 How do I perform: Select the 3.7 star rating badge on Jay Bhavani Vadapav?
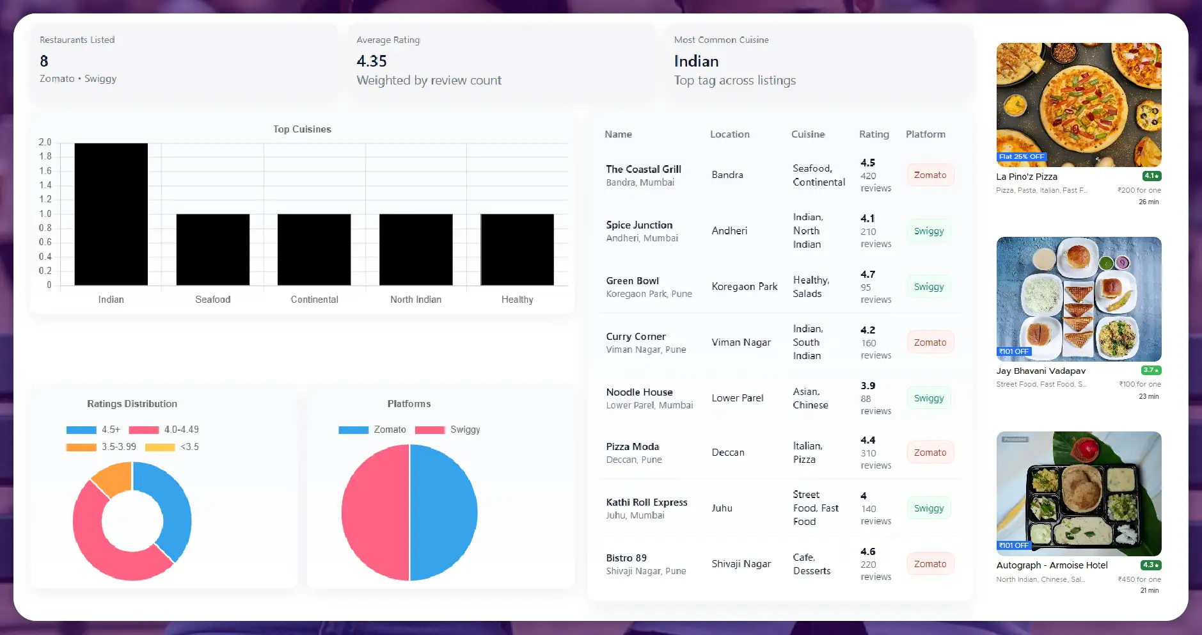click(x=1150, y=370)
